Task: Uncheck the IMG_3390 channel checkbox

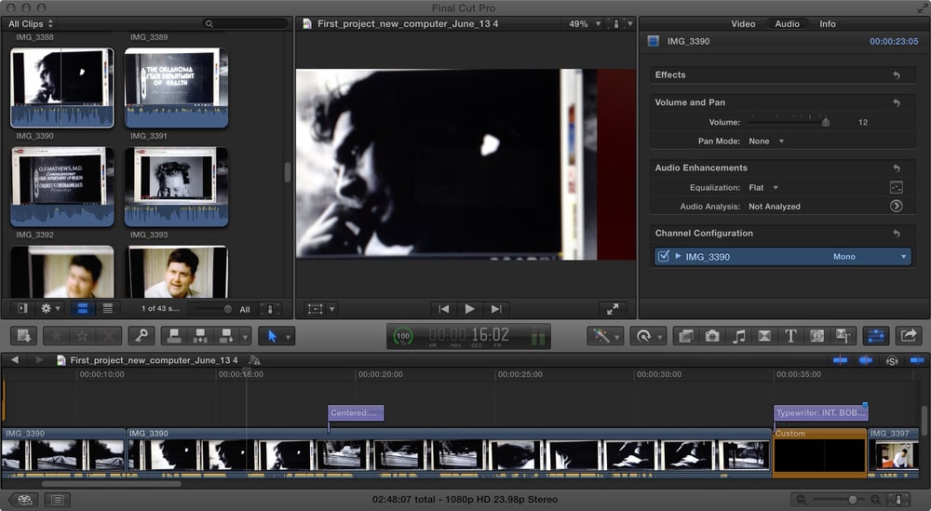Action: (x=663, y=257)
